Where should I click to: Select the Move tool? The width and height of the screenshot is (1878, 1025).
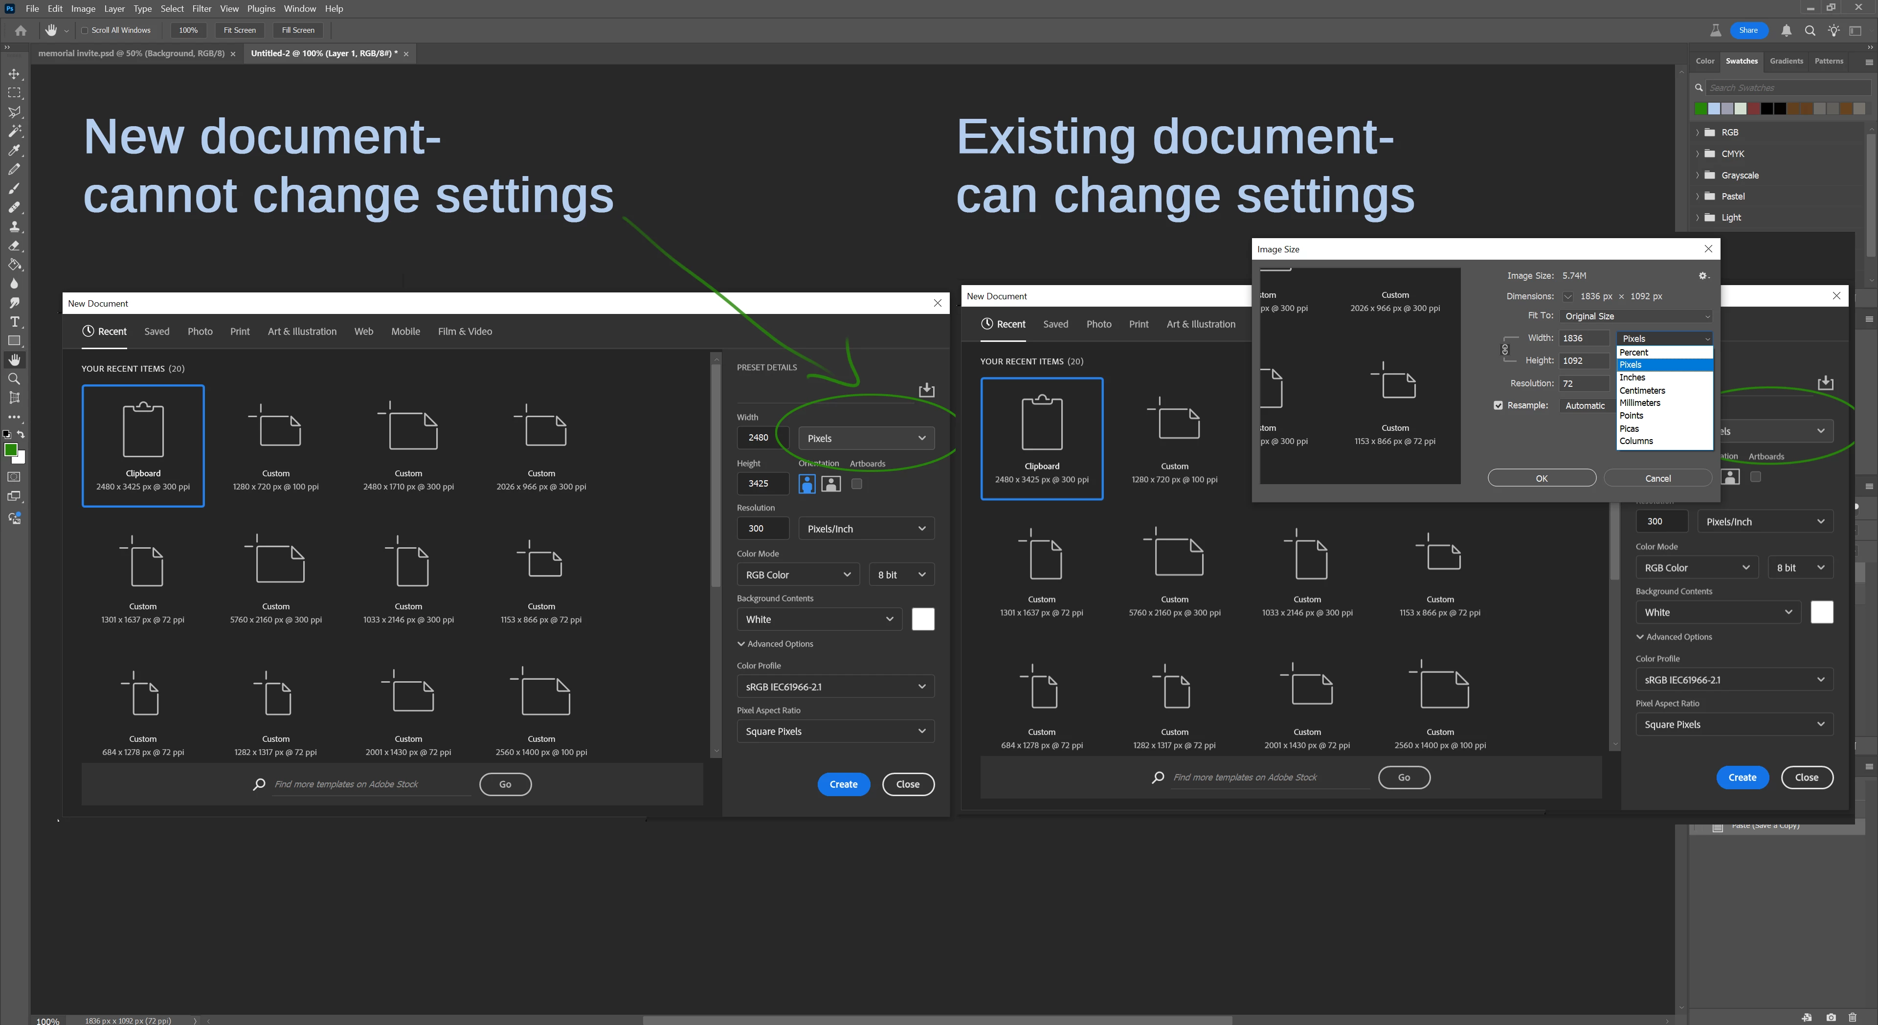[14, 74]
